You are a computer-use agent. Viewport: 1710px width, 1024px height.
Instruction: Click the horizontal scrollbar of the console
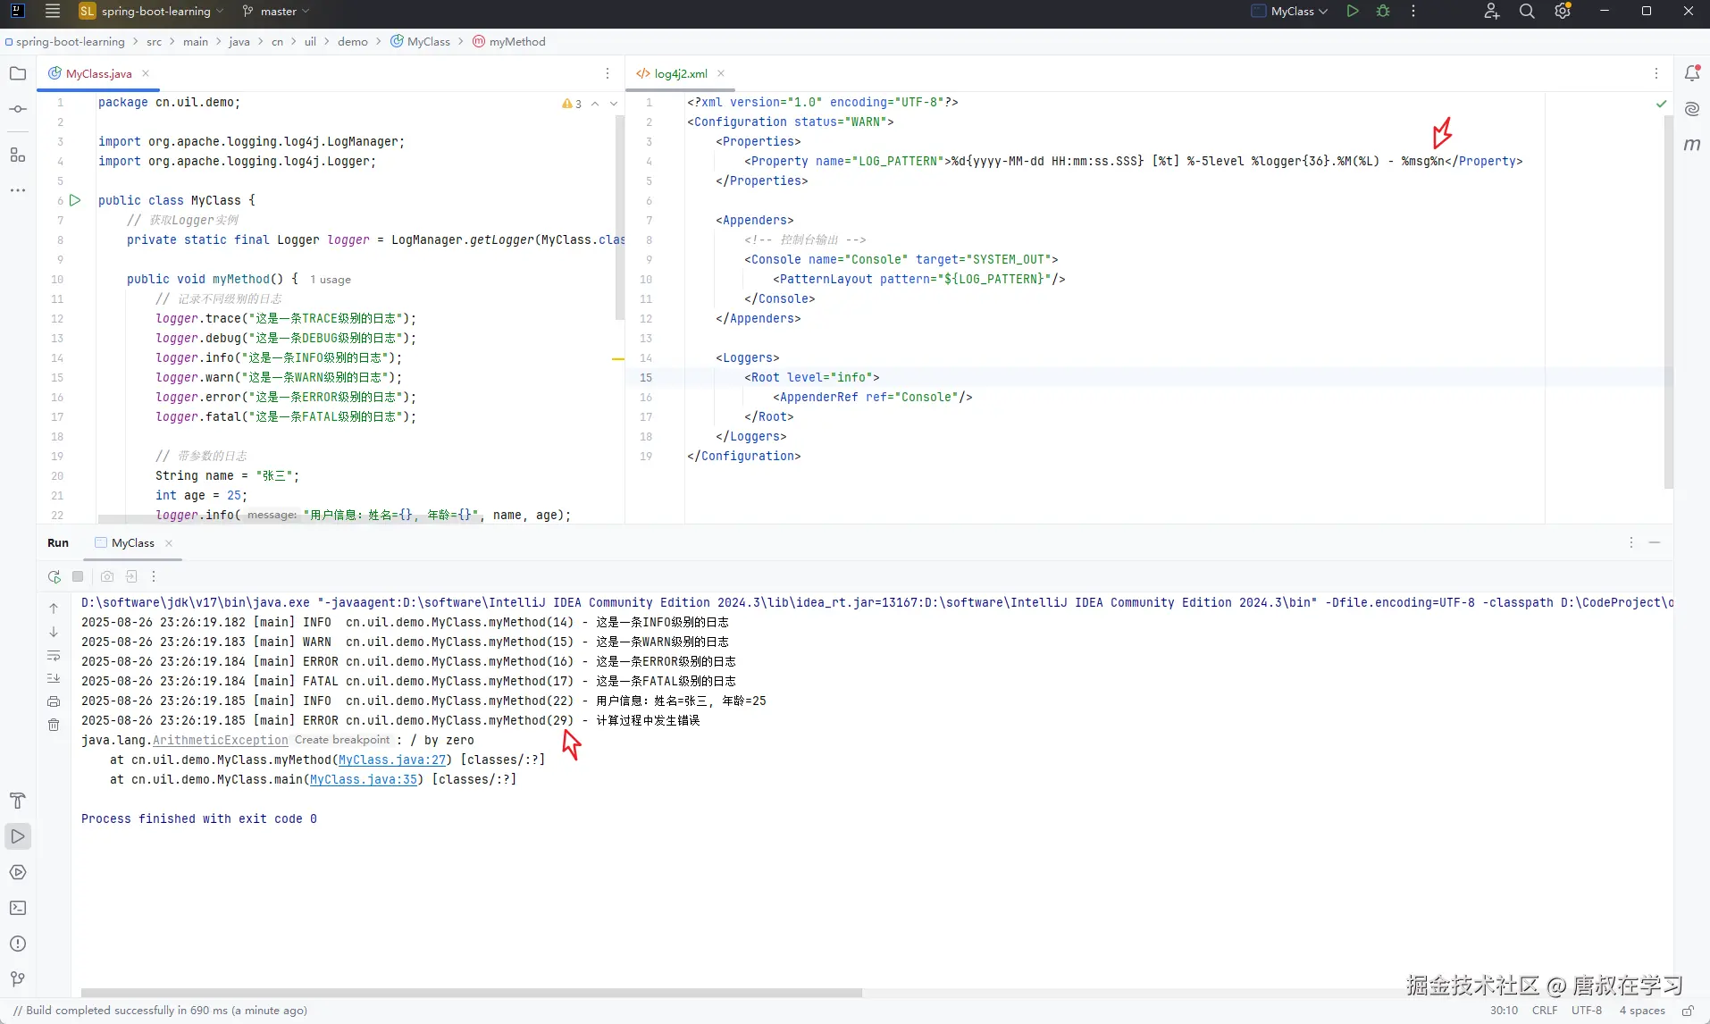(472, 993)
